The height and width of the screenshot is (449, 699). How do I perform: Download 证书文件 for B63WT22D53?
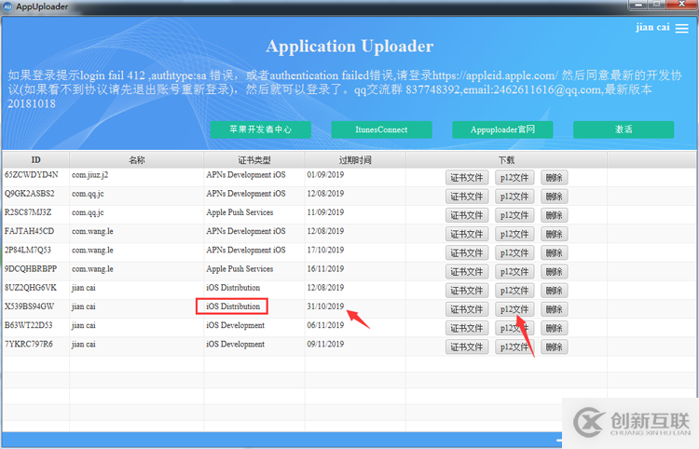[x=467, y=328]
